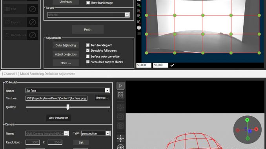Click the green Y axis on gizmo
The image size is (266, 149).
point(247,120)
